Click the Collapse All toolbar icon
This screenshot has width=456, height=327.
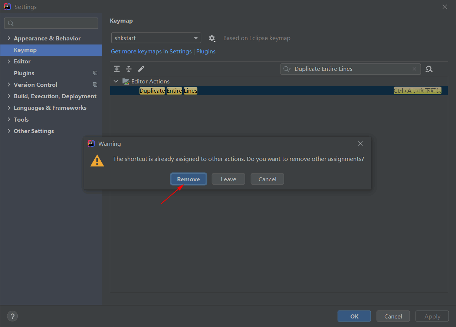pyautogui.click(x=129, y=69)
